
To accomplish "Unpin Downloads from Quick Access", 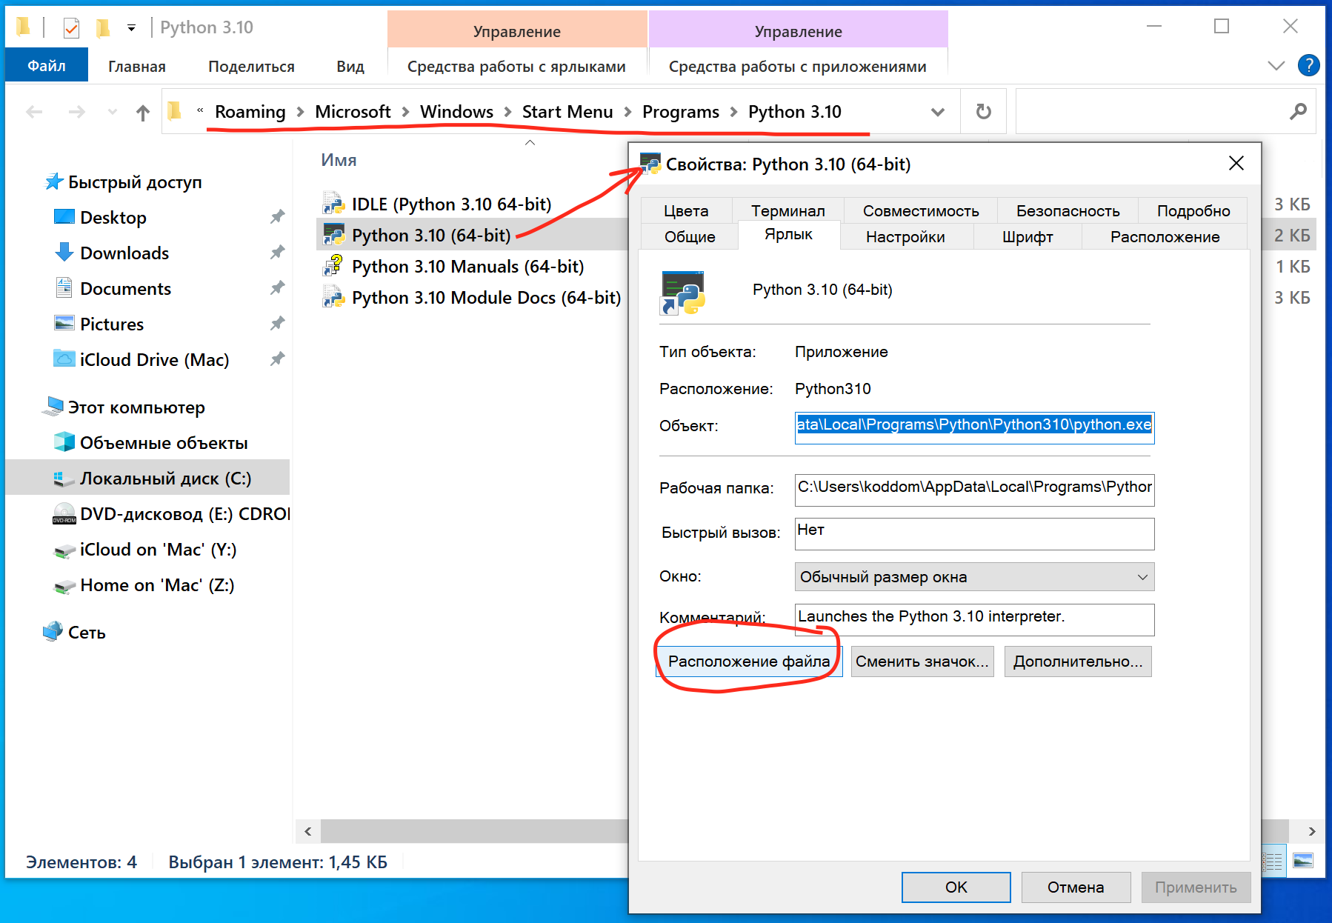I will coord(278,252).
